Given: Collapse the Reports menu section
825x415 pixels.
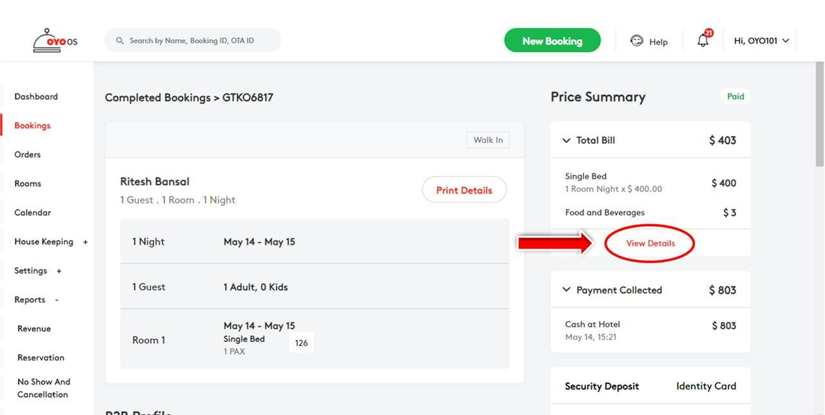Looking at the screenshot, I should 57,300.
